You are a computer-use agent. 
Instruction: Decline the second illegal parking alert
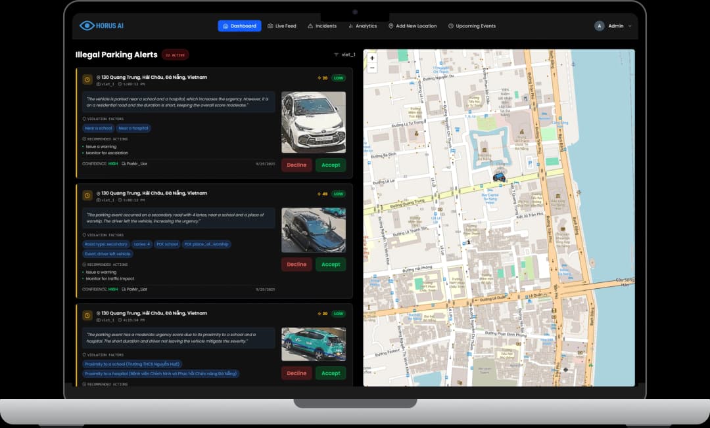point(296,264)
